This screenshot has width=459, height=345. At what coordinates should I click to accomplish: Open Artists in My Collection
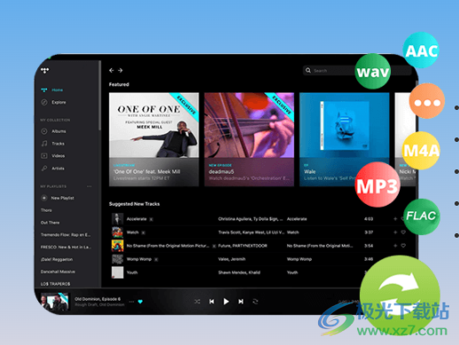(58, 169)
